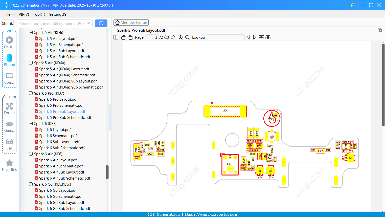The height and width of the screenshot is (217, 385).
Task: Zoom in on the PDF layout
Action: click(x=181, y=37)
